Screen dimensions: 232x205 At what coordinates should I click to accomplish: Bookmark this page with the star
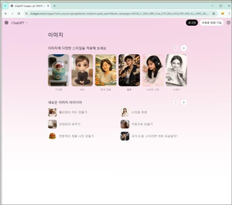click(x=214, y=14)
